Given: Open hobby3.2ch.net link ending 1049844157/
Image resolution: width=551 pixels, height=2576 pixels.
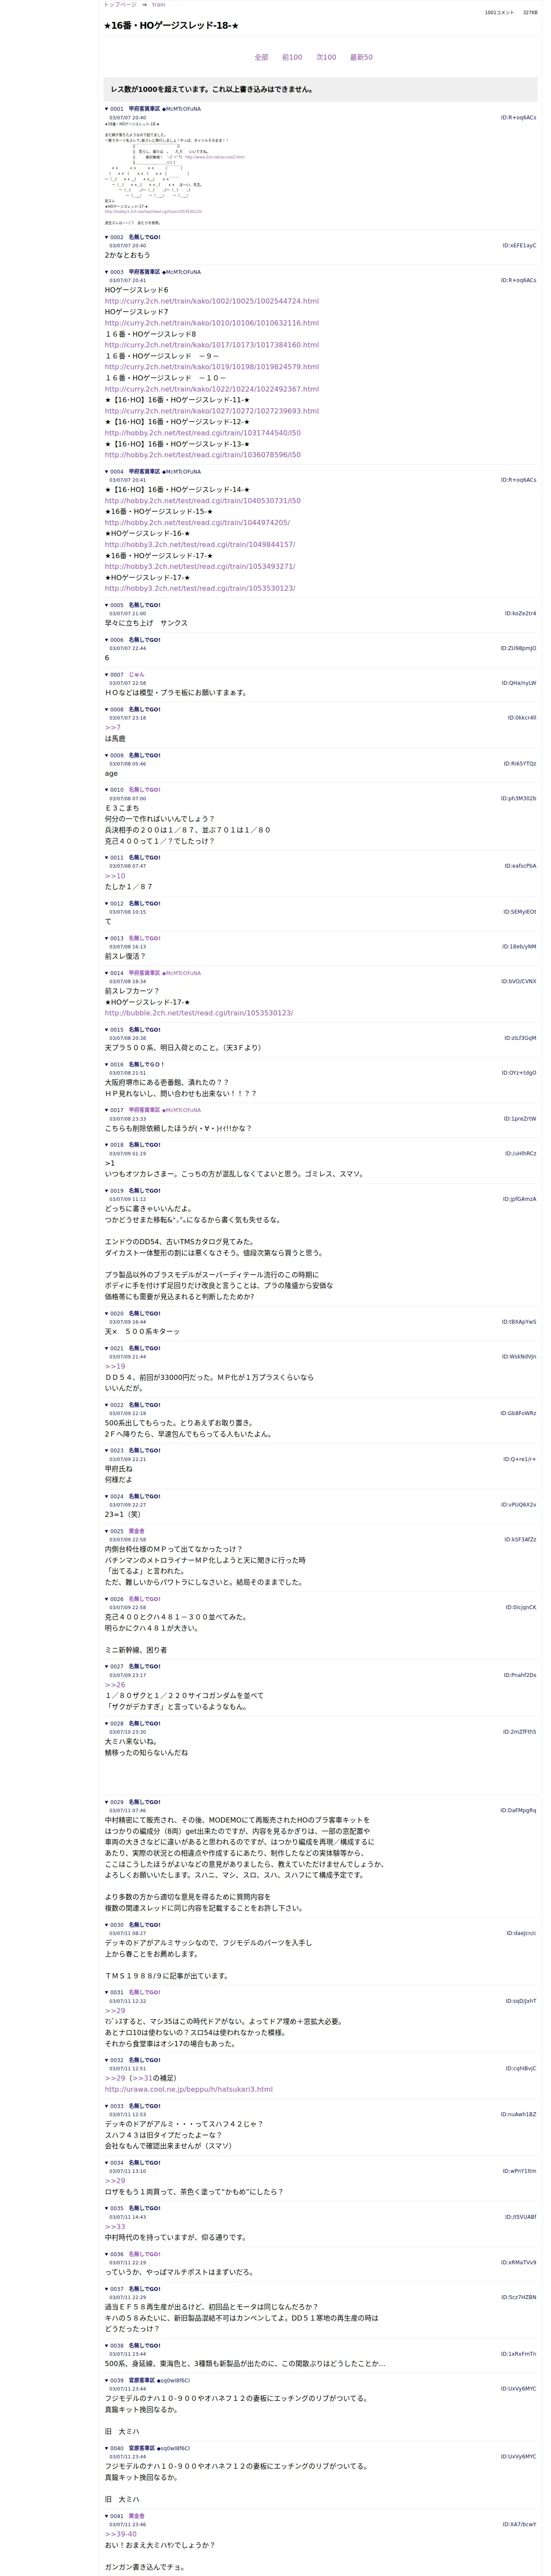Looking at the screenshot, I should (200, 545).
